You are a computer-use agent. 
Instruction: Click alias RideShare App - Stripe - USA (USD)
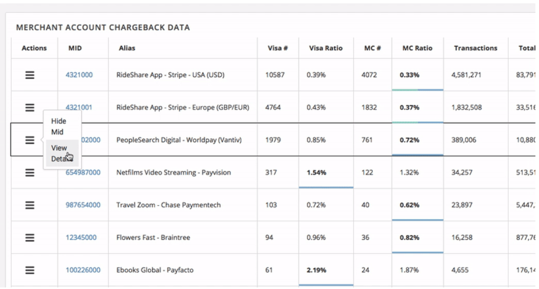pyautogui.click(x=170, y=75)
